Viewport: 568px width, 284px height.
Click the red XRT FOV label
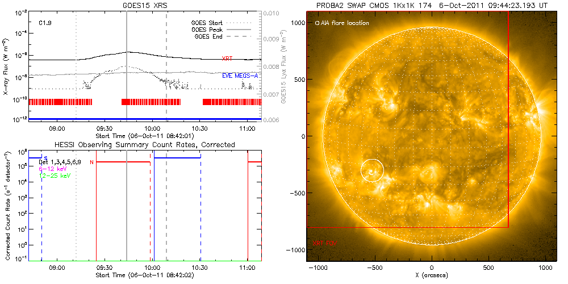click(x=325, y=243)
